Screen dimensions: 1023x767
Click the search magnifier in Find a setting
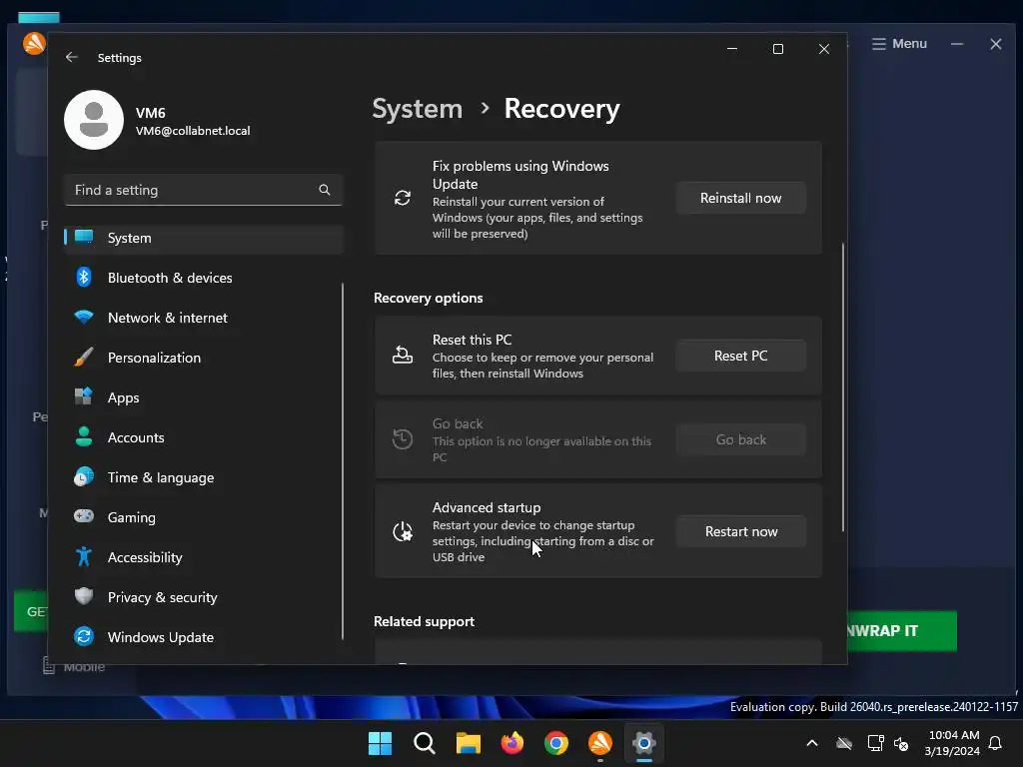325,190
